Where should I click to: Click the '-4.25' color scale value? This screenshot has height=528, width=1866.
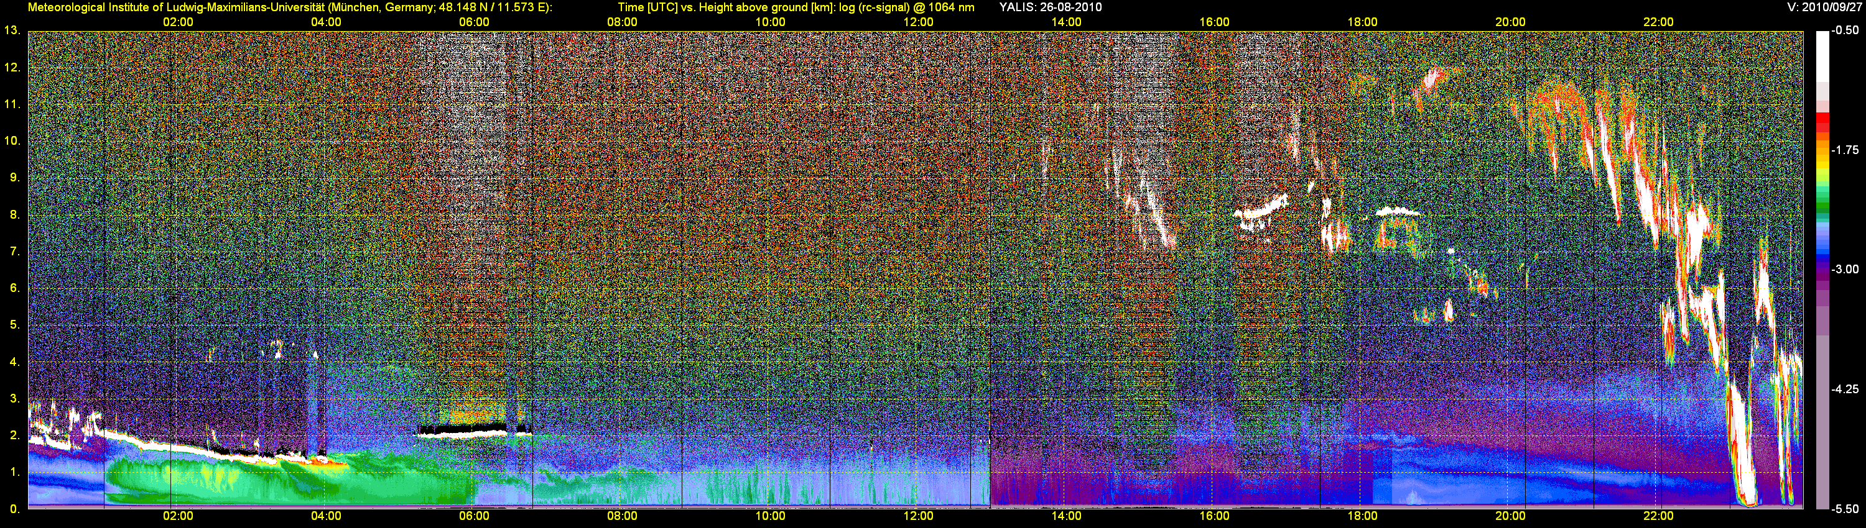pyautogui.click(x=1845, y=389)
